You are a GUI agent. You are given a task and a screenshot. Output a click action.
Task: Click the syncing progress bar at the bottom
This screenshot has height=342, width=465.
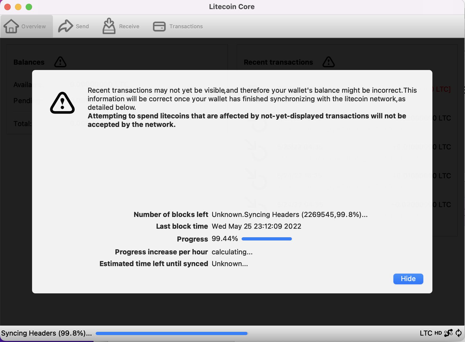point(172,333)
